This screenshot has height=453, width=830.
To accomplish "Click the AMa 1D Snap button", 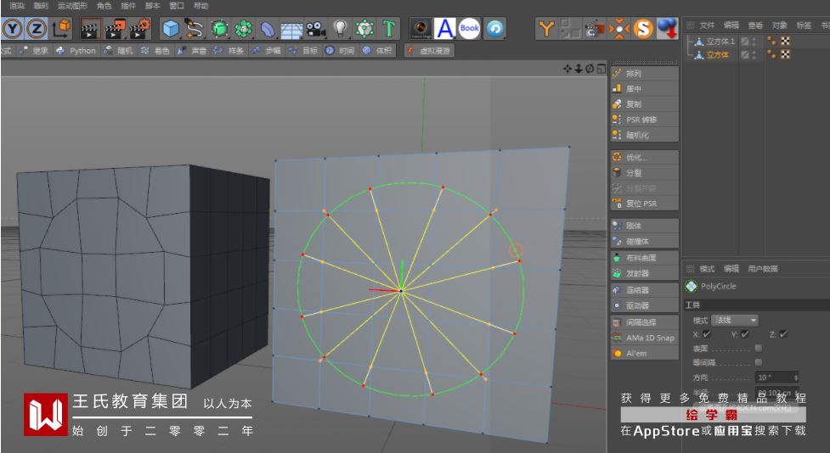I will [x=644, y=338].
